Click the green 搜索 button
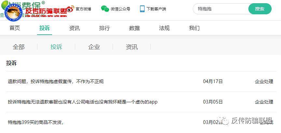The image size is (281, 133). pyautogui.click(x=260, y=9)
